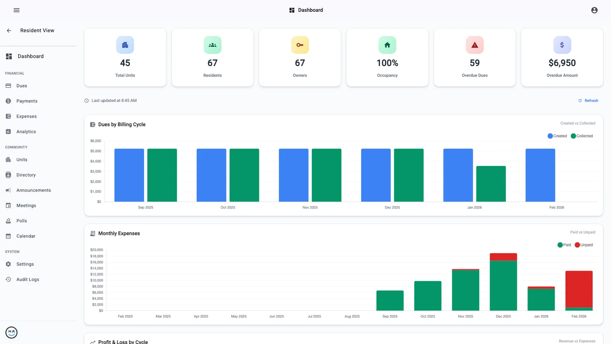Select Units in the Community section
The height and width of the screenshot is (344, 611).
[38, 160]
